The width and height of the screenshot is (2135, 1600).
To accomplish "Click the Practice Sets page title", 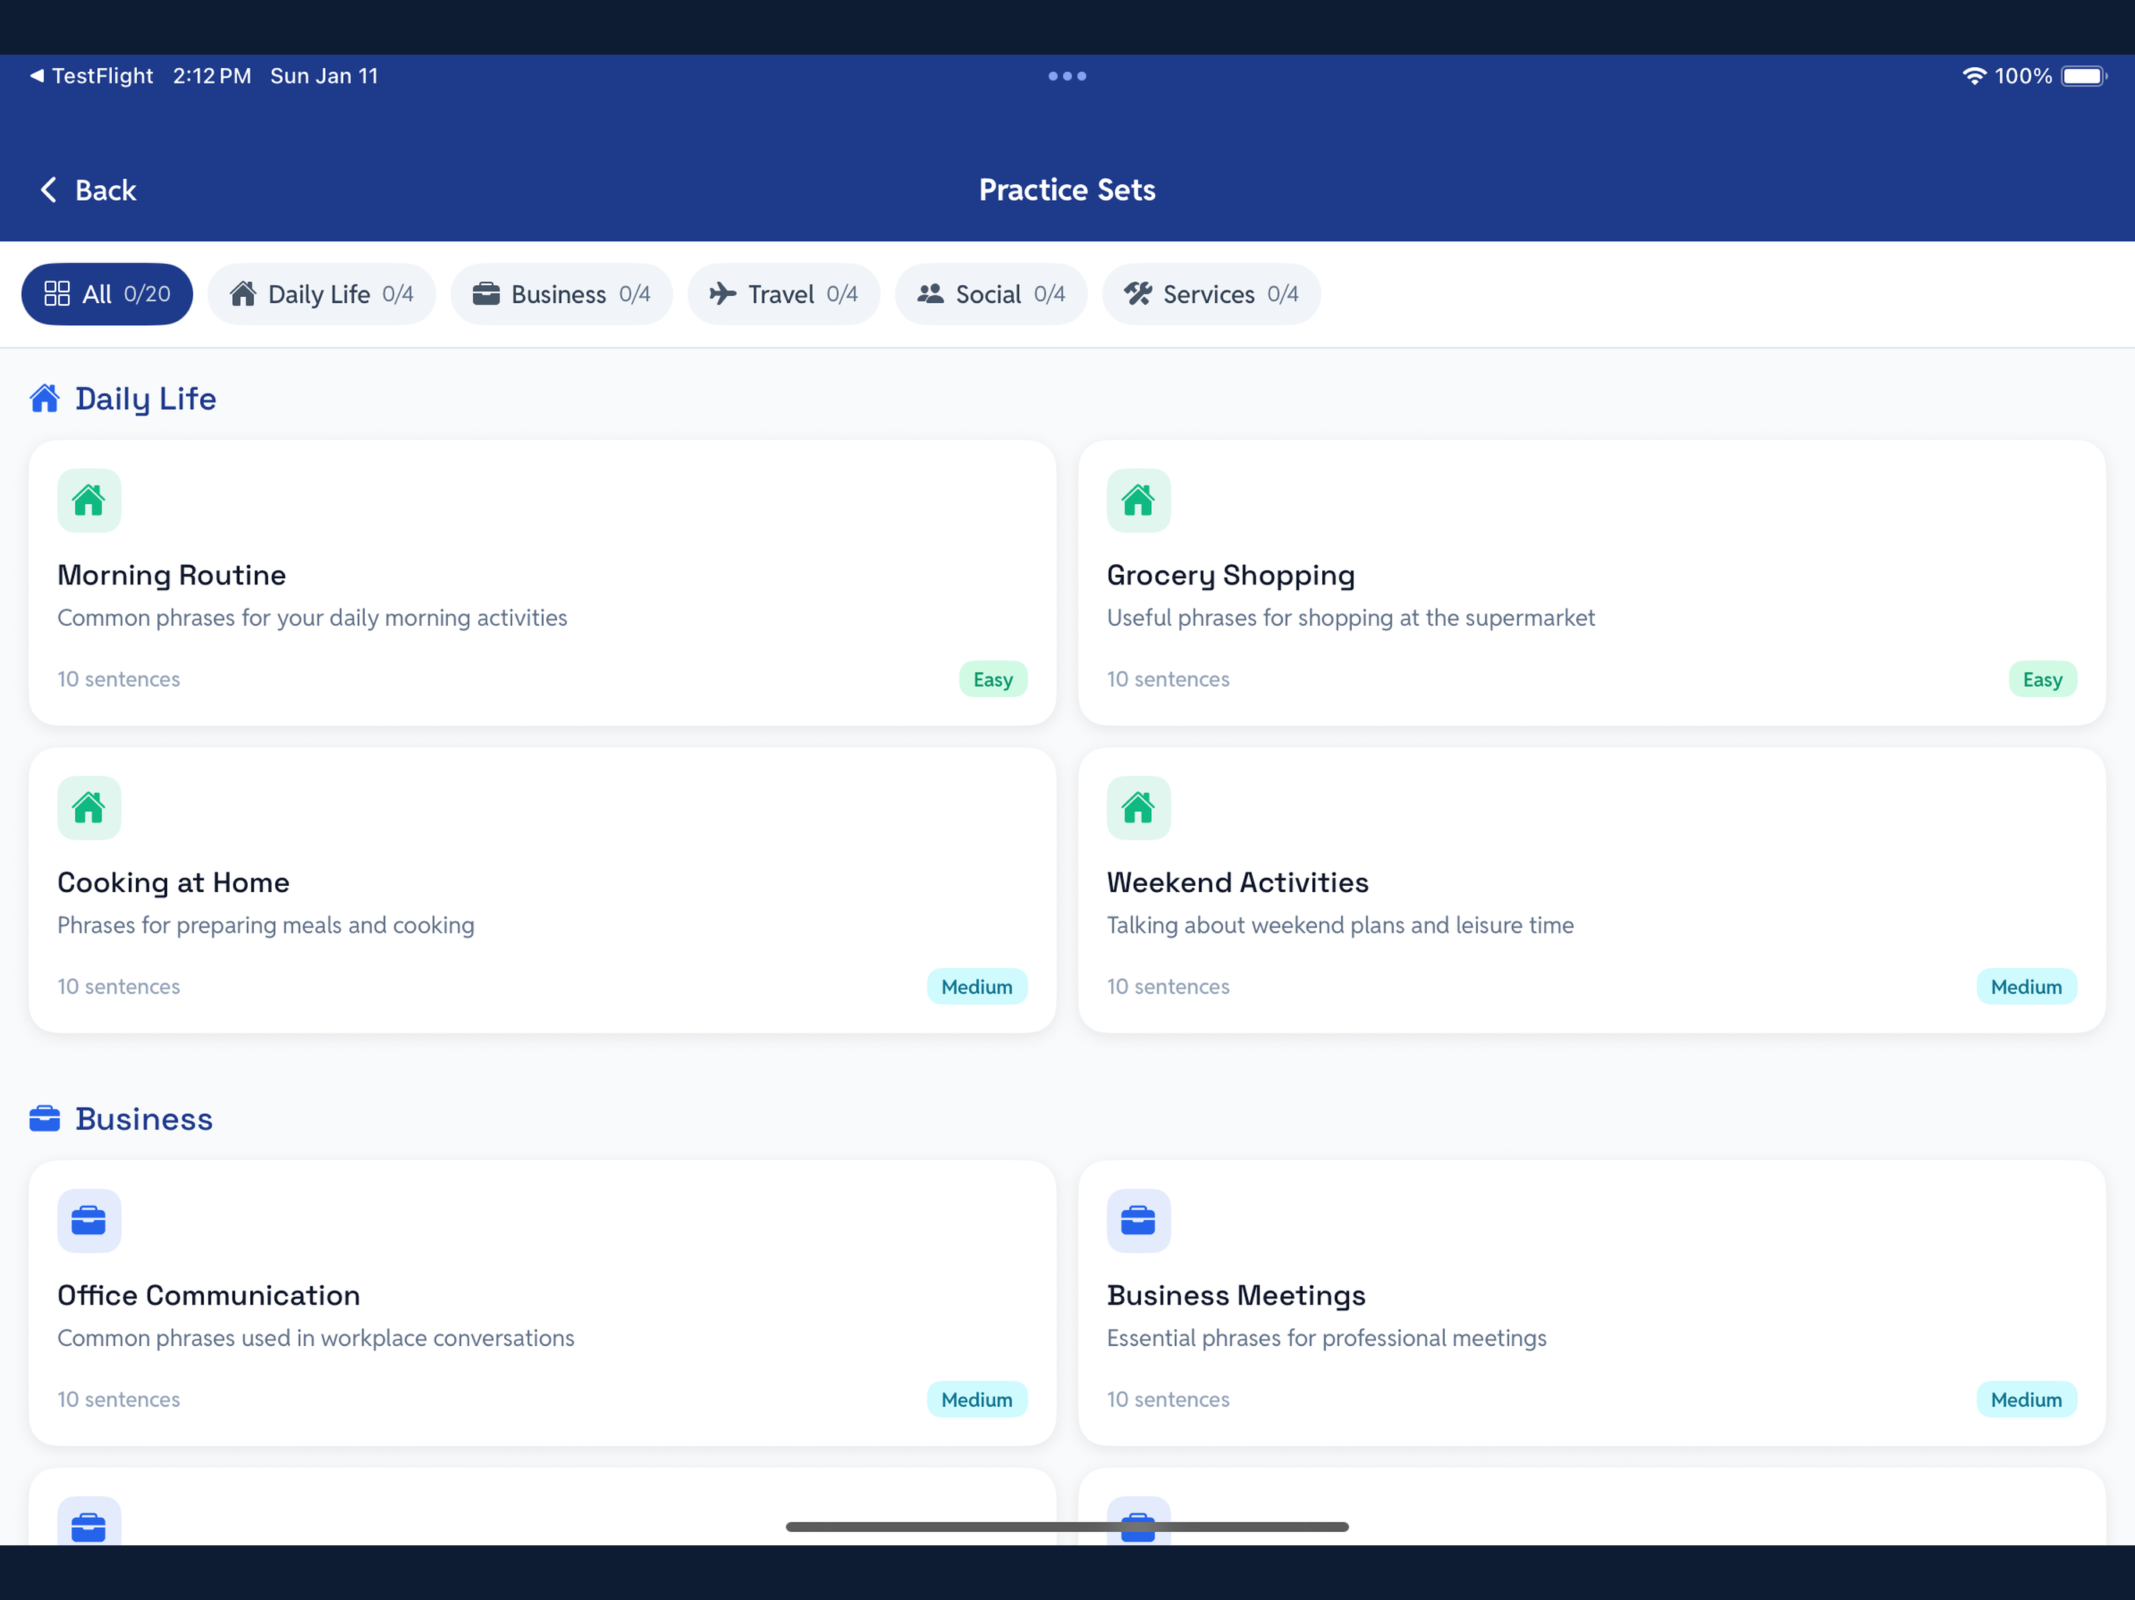I will pyautogui.click(x=1067, y=189).
